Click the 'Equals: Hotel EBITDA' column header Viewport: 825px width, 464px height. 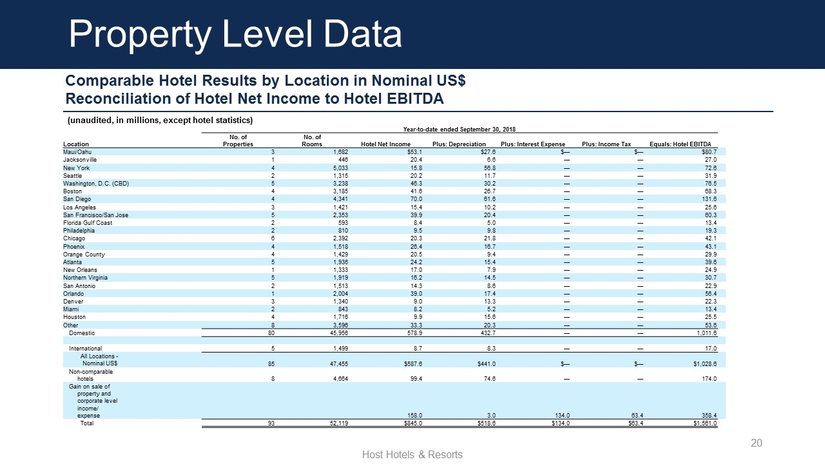coord(680,144)
